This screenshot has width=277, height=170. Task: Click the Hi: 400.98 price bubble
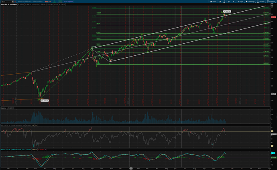227,12
